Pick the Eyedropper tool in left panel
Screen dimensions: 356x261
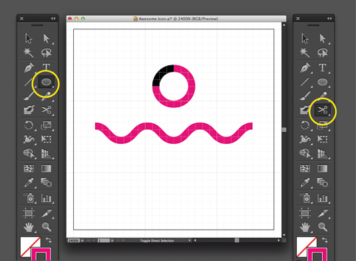click(x=29, y=182)
